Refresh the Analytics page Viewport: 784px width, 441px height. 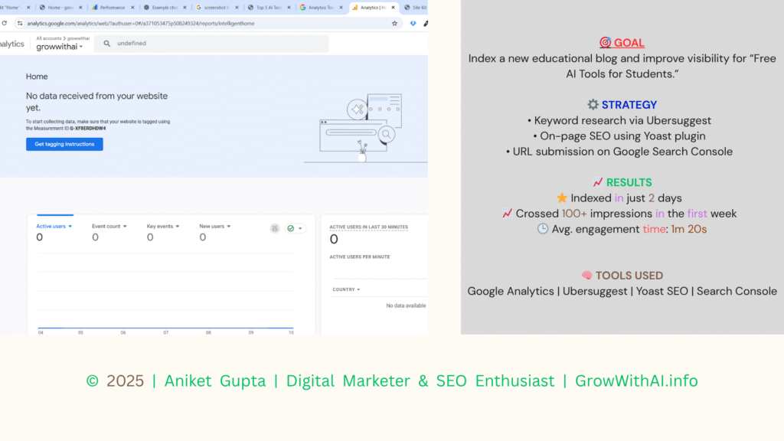tap(5, 23)
